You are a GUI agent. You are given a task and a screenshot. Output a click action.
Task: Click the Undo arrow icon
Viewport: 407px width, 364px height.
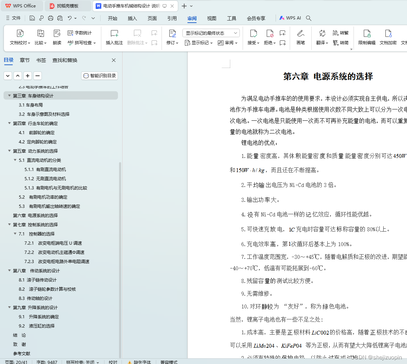coord(69,18)
